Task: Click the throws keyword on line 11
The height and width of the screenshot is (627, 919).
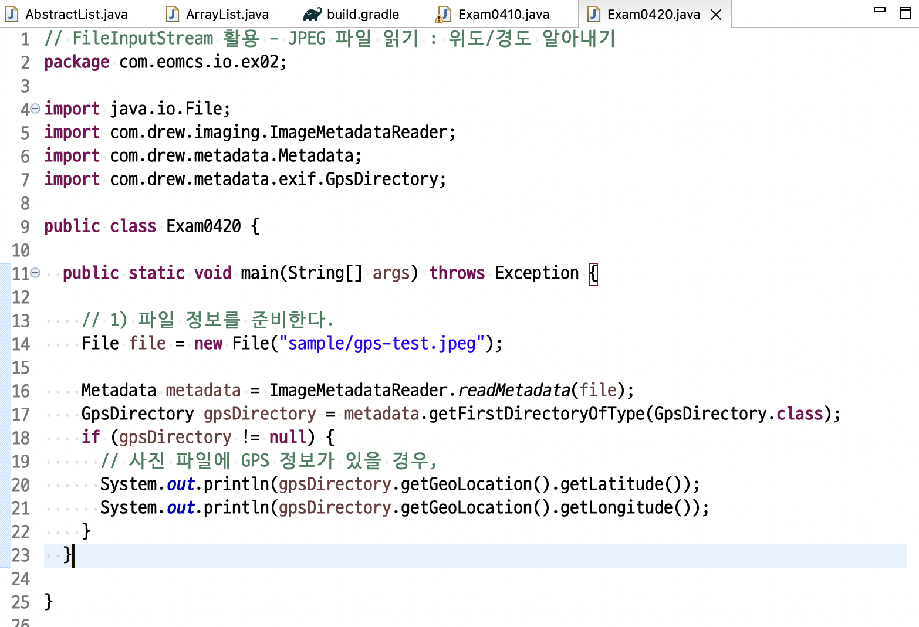Action: 457,273
